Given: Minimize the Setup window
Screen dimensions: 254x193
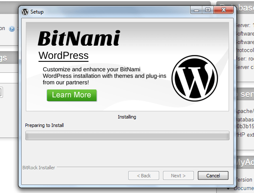Looking at the screenshot, I should click(196, 10).
